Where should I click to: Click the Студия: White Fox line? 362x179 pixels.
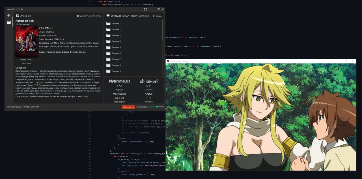[x=47, y=32]
